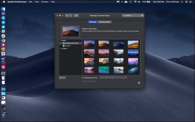Viewport: 195px width, 122px height.
Task: Click the Show All grid button
Action: click(76, 15)
